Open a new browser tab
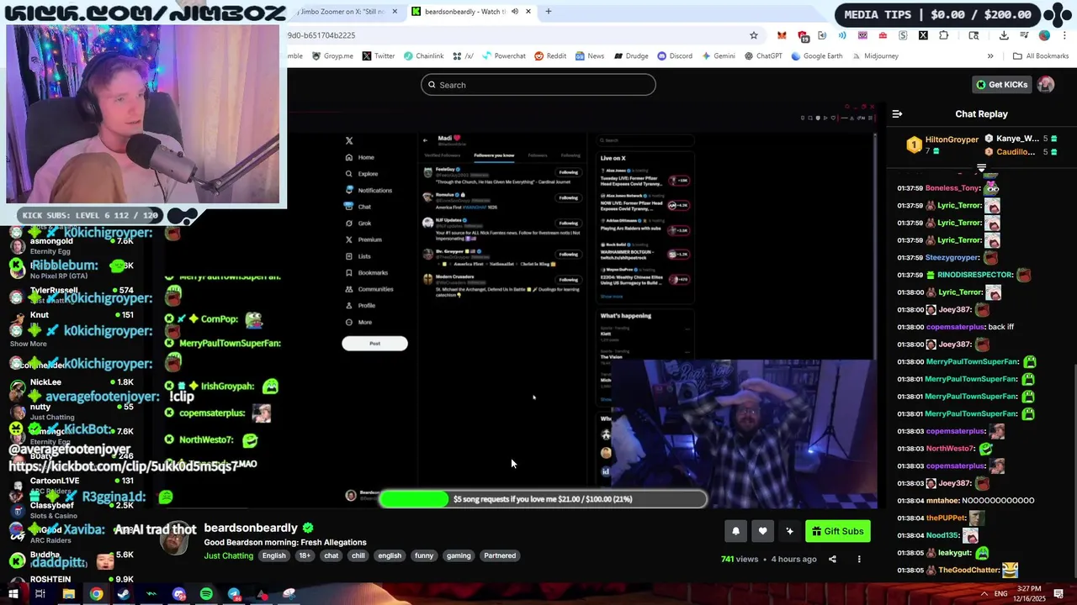 549,12
